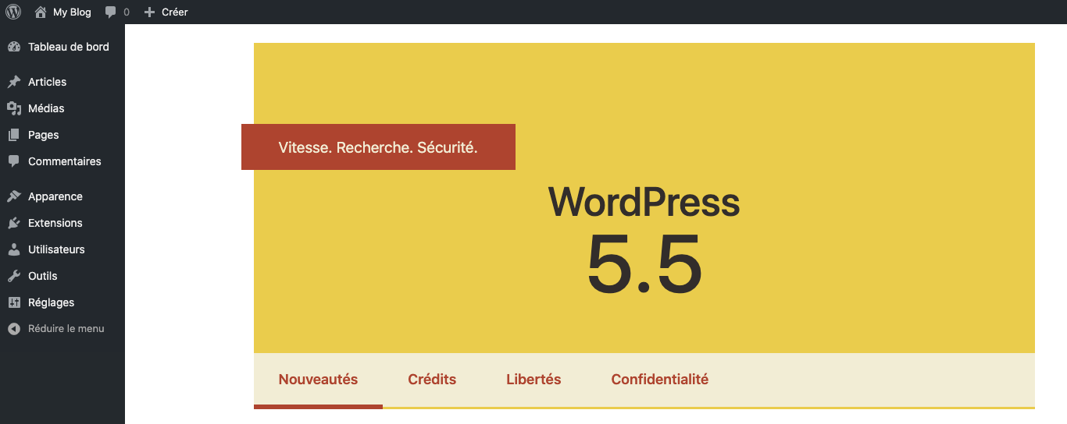Switch to the Libertés tab
The image size is (1067, 424).
tap(533, 380)
